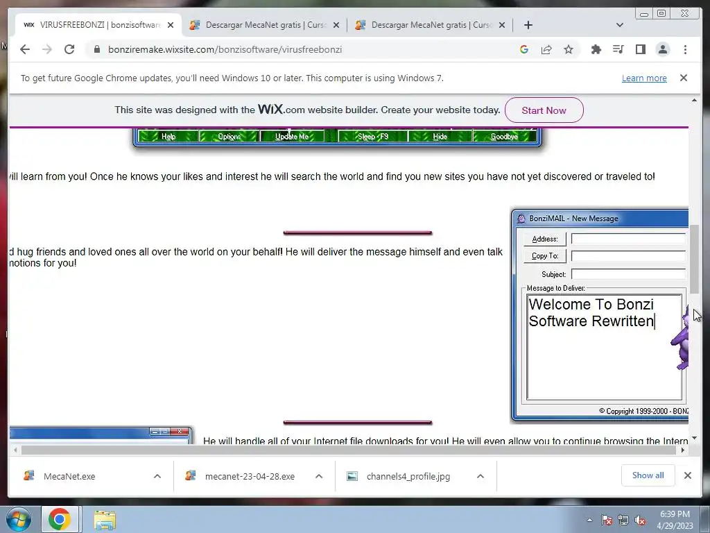Click the horizontal scroll right arrow
Viewport: 710px width, 533px height.
[x=683, y=450]
